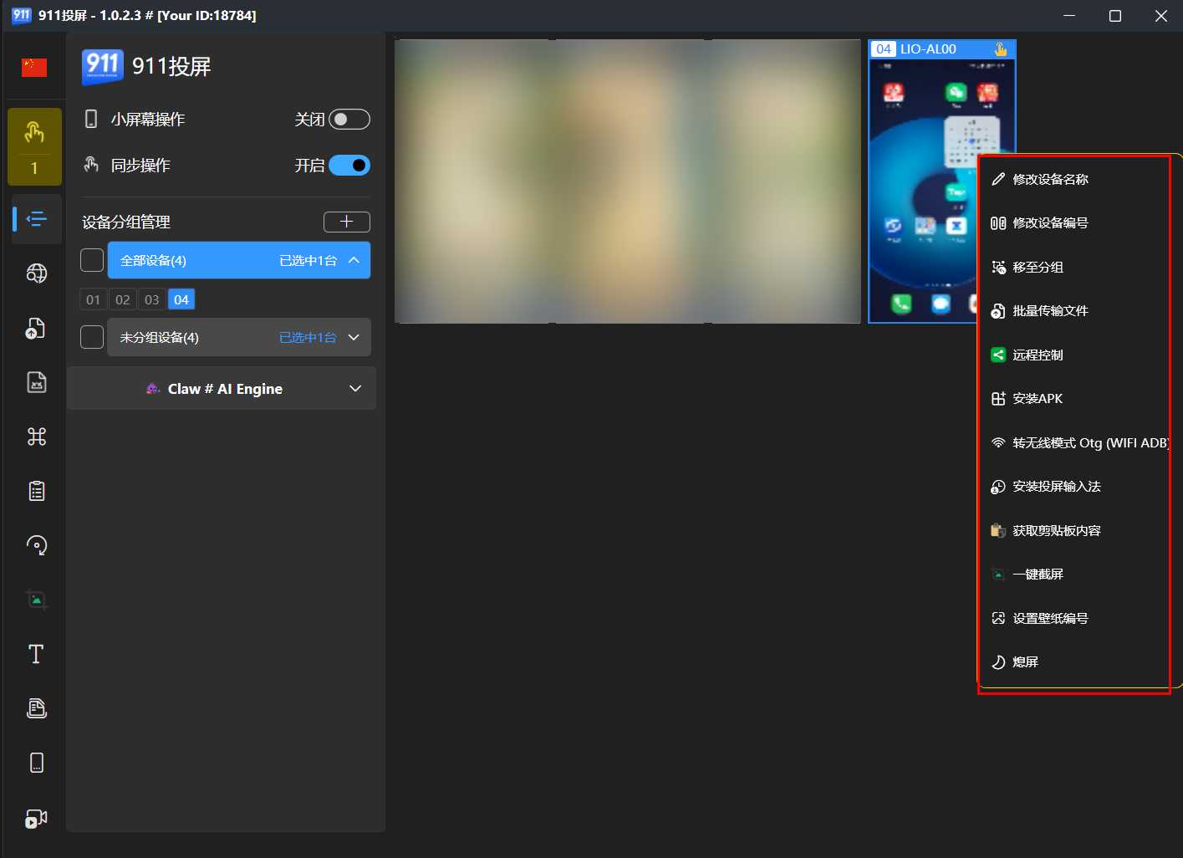Collapse the 全部设备(4) group chevron
Viewport: 1183px width, 858px height.
point(354,260)
